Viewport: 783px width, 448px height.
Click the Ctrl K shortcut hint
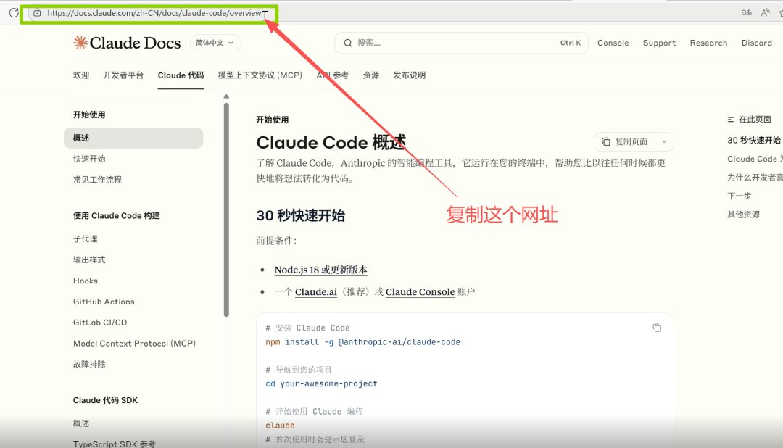(x=571, y=43)
